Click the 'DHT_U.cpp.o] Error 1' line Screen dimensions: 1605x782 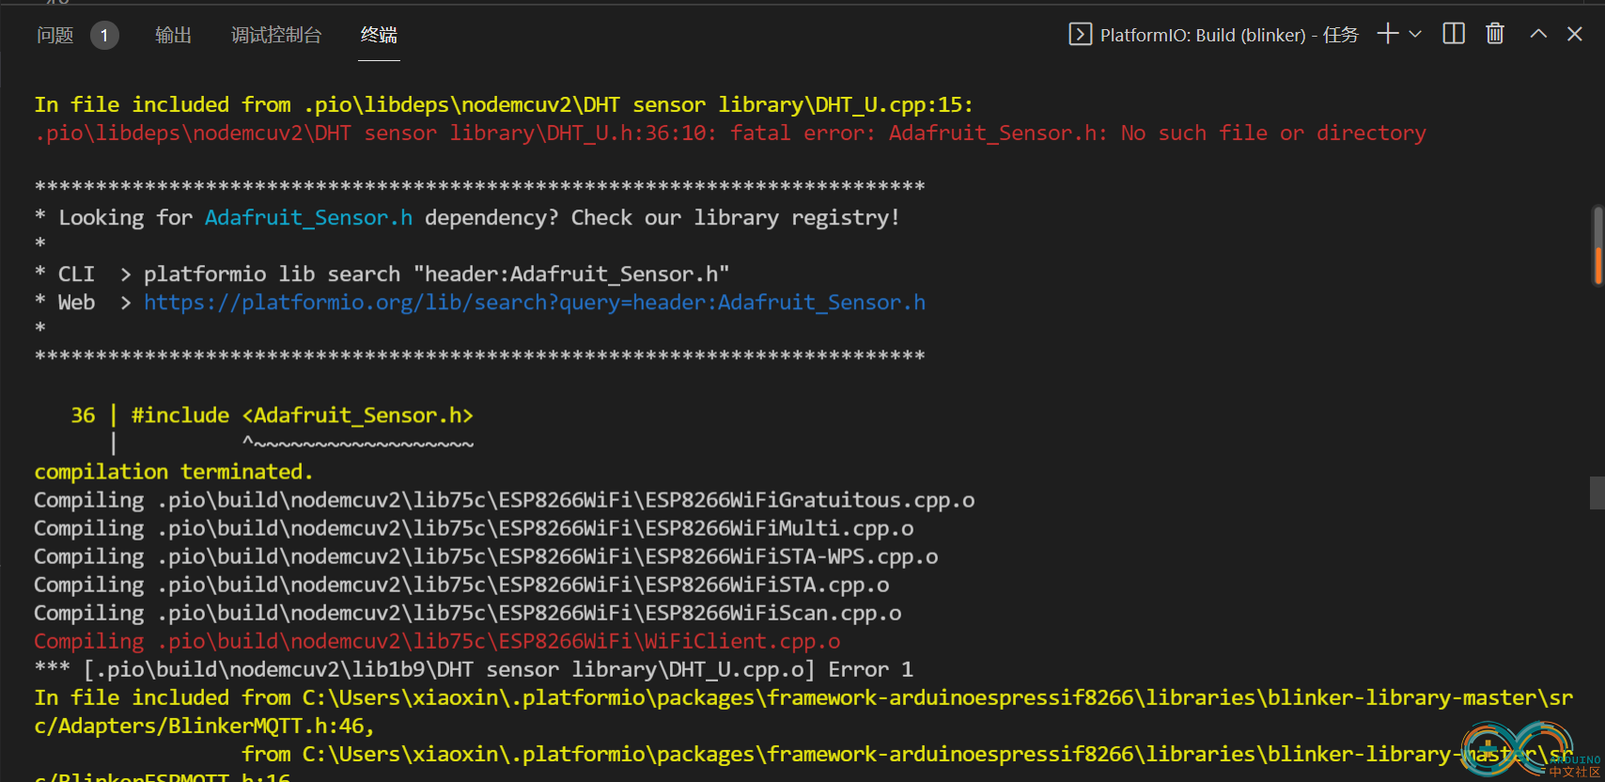click(x=474, y=669)
